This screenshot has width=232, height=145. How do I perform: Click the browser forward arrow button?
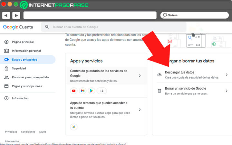pyautogui.click(x=16, y=15)
